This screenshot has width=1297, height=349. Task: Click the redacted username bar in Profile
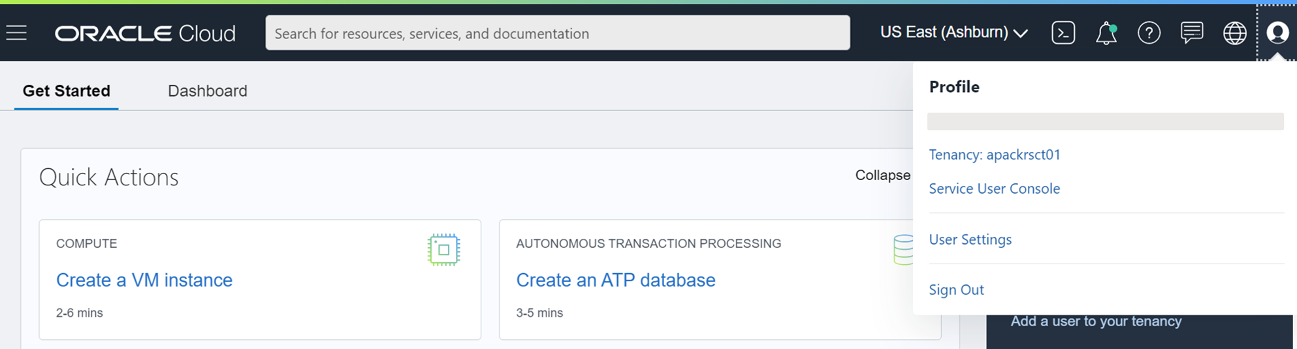(x=1106, y=121)
